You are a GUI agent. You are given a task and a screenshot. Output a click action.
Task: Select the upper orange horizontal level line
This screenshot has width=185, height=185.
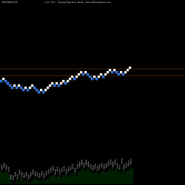[92, 69]
